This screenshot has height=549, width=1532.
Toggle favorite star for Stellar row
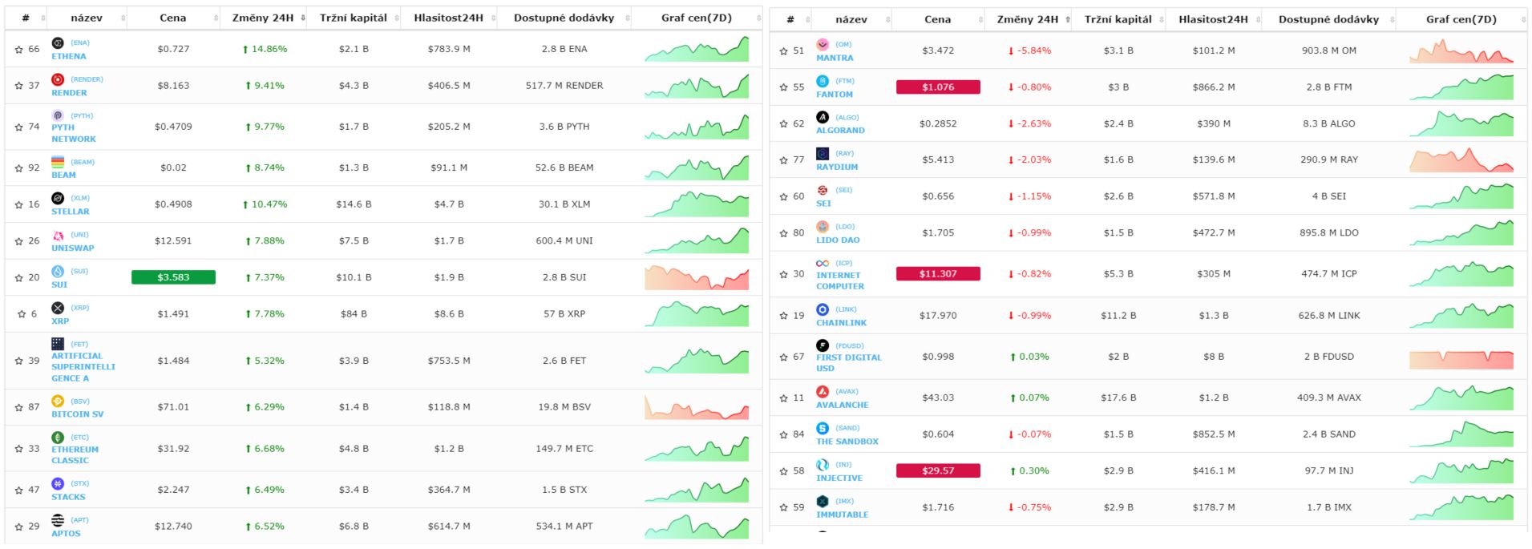[x=18, y=204]
